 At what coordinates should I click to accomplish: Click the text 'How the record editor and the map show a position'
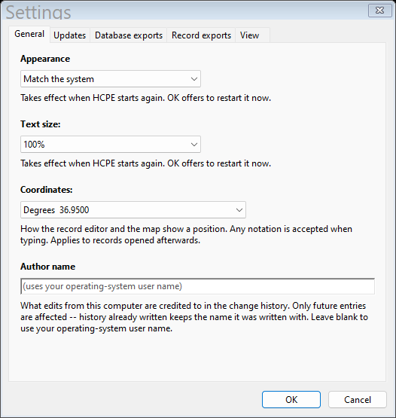coord(123,229)
